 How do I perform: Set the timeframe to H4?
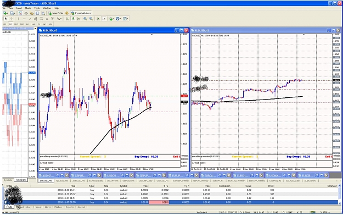click(x=33, y=24)
